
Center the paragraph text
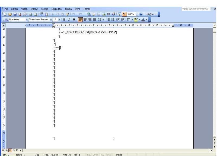(x=85, y=20)
